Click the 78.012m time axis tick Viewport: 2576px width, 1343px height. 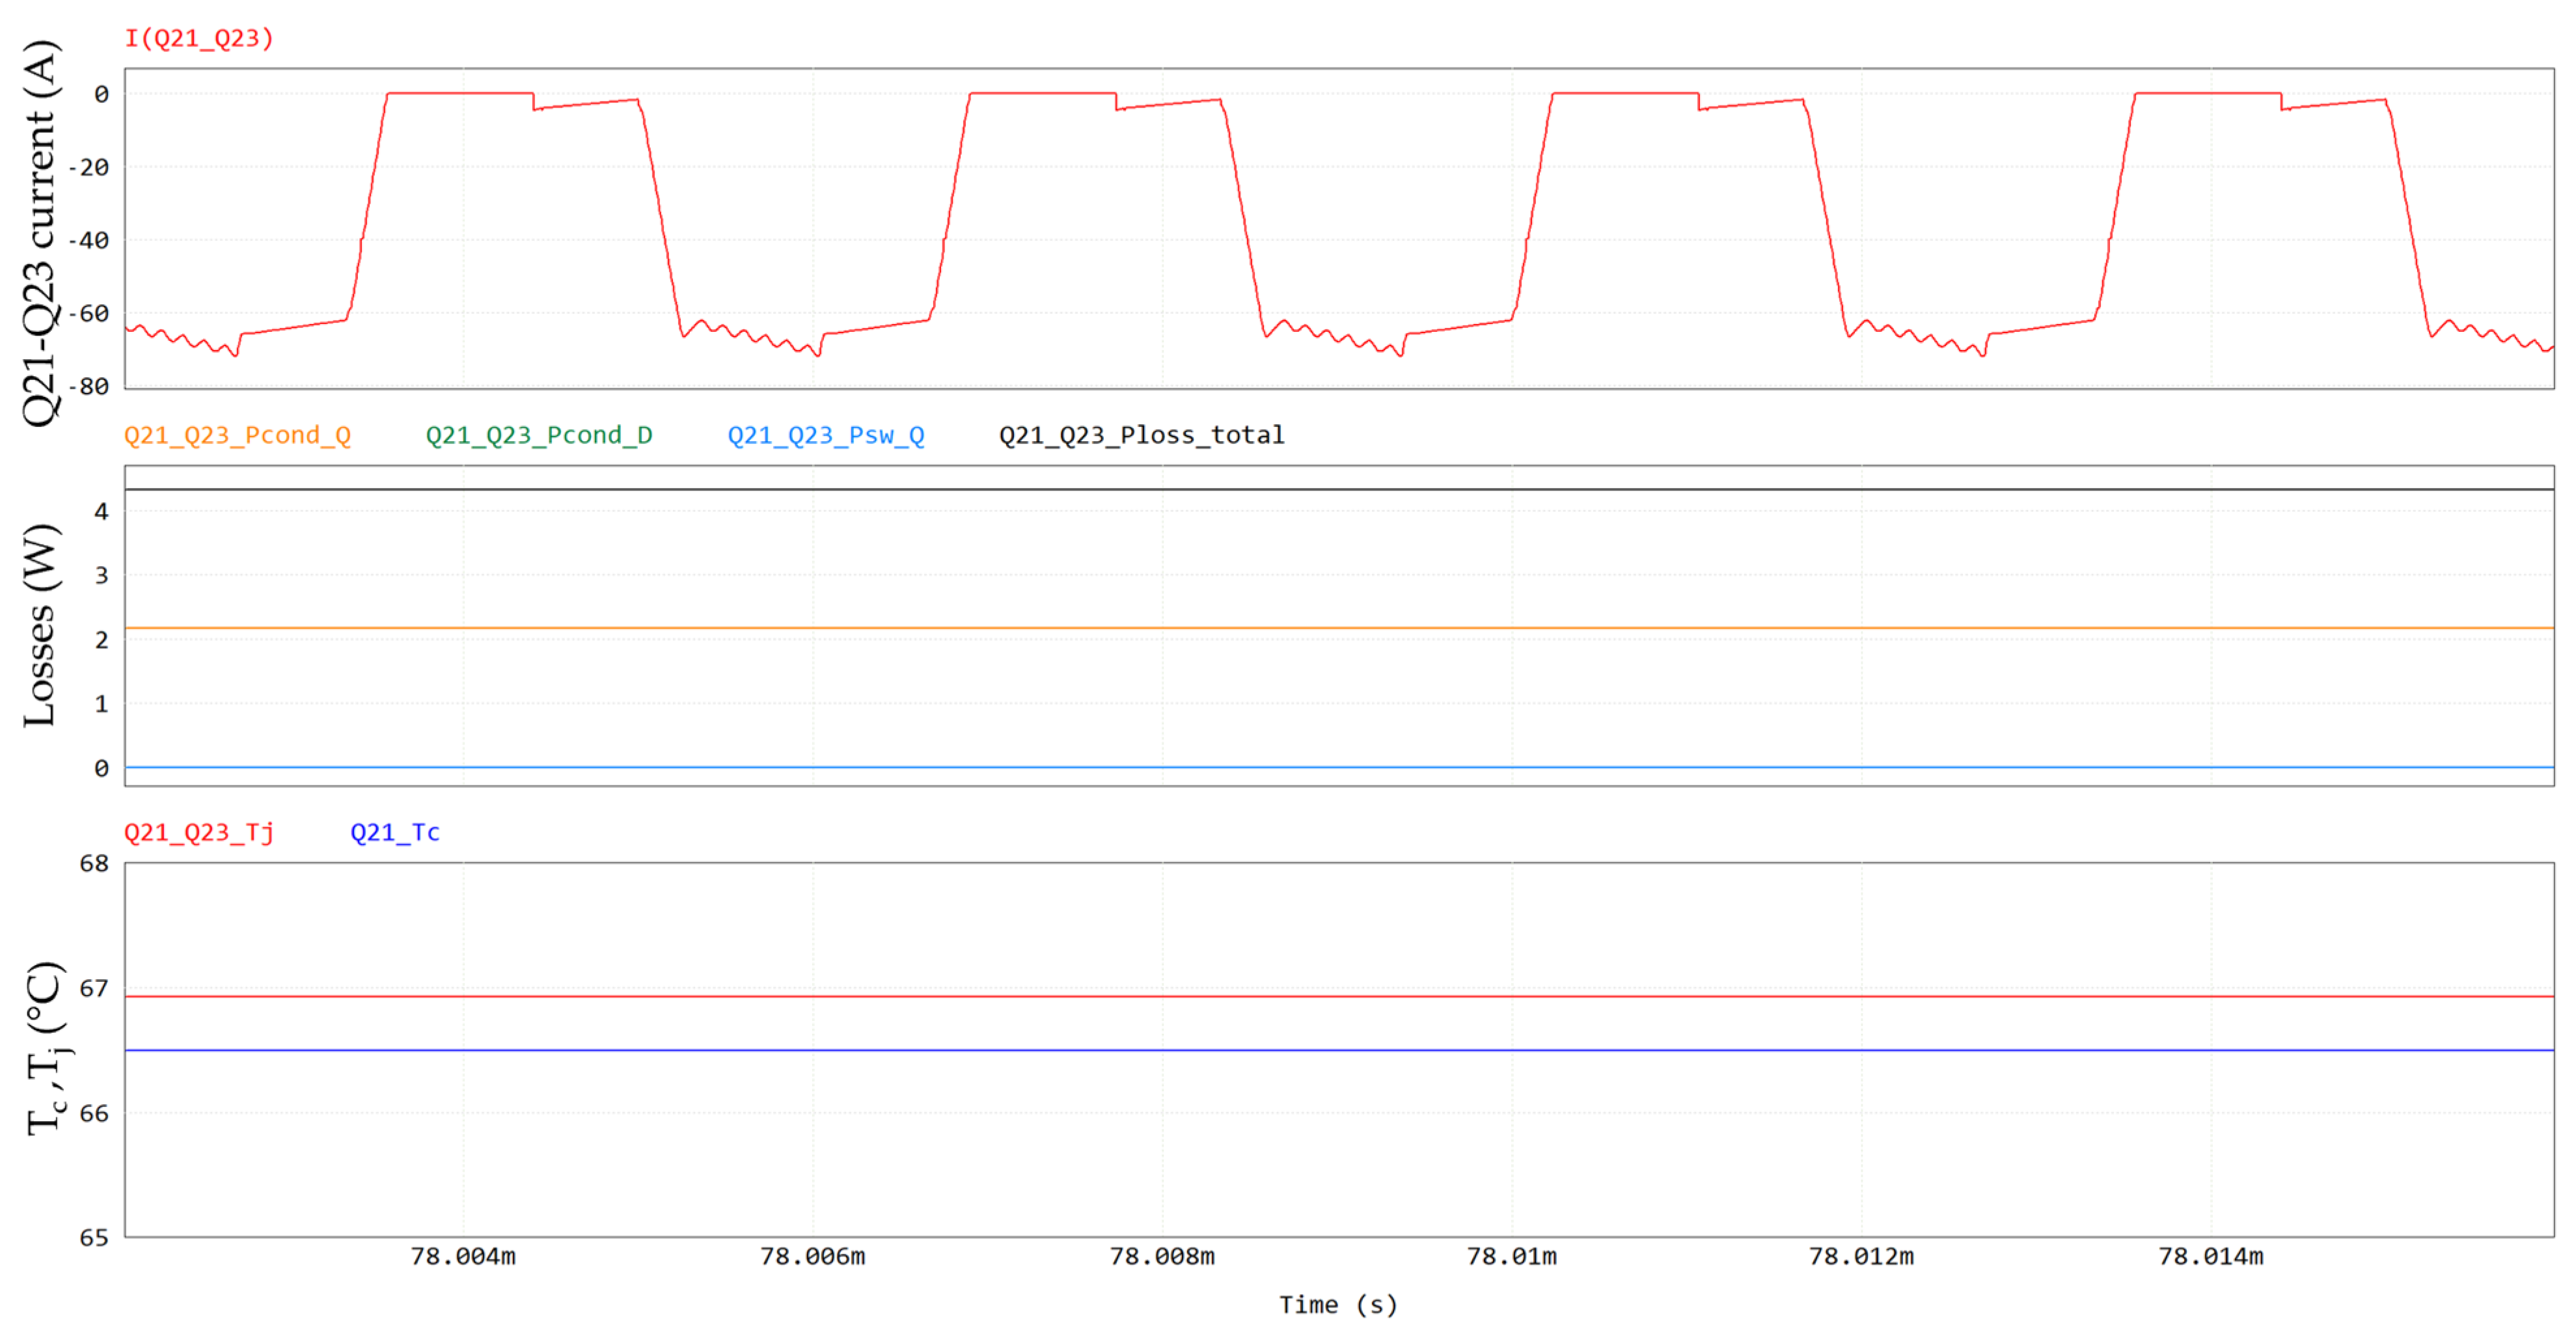pyautogui.click(x=1861, y=1256)
